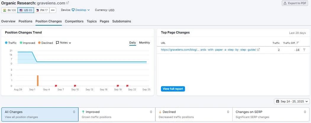This screenshot has height=123, width=311.
Task: Click filter icon in blog URL row
Action: 304,50
